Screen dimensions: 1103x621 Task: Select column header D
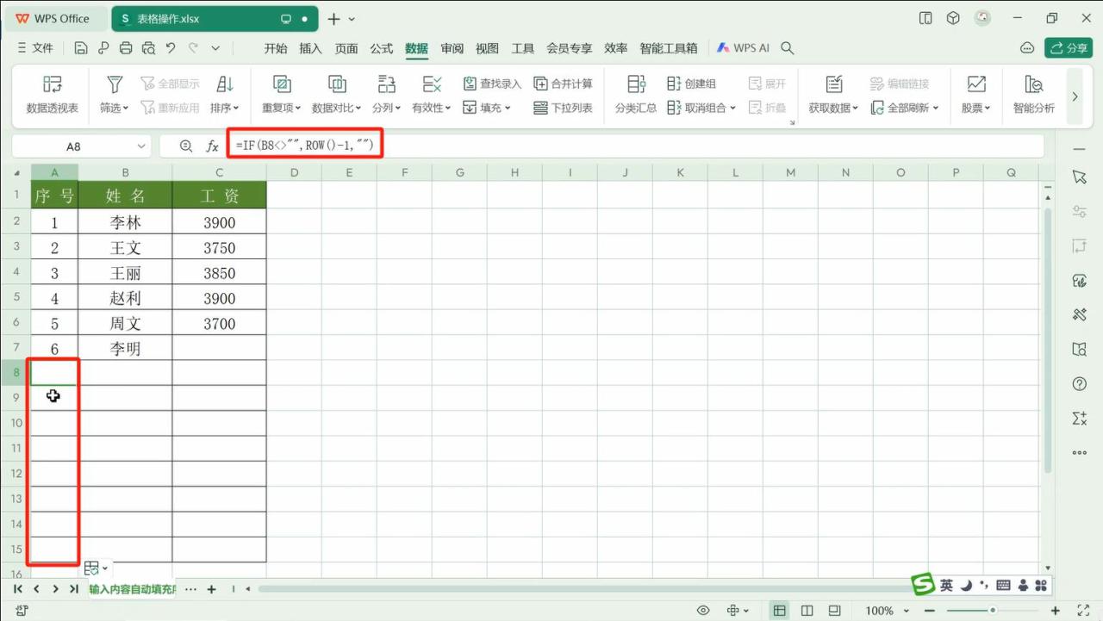[294, 172]
